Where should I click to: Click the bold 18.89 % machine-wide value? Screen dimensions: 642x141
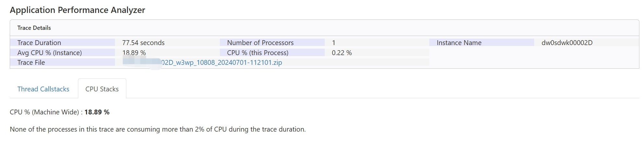point(97,112)
